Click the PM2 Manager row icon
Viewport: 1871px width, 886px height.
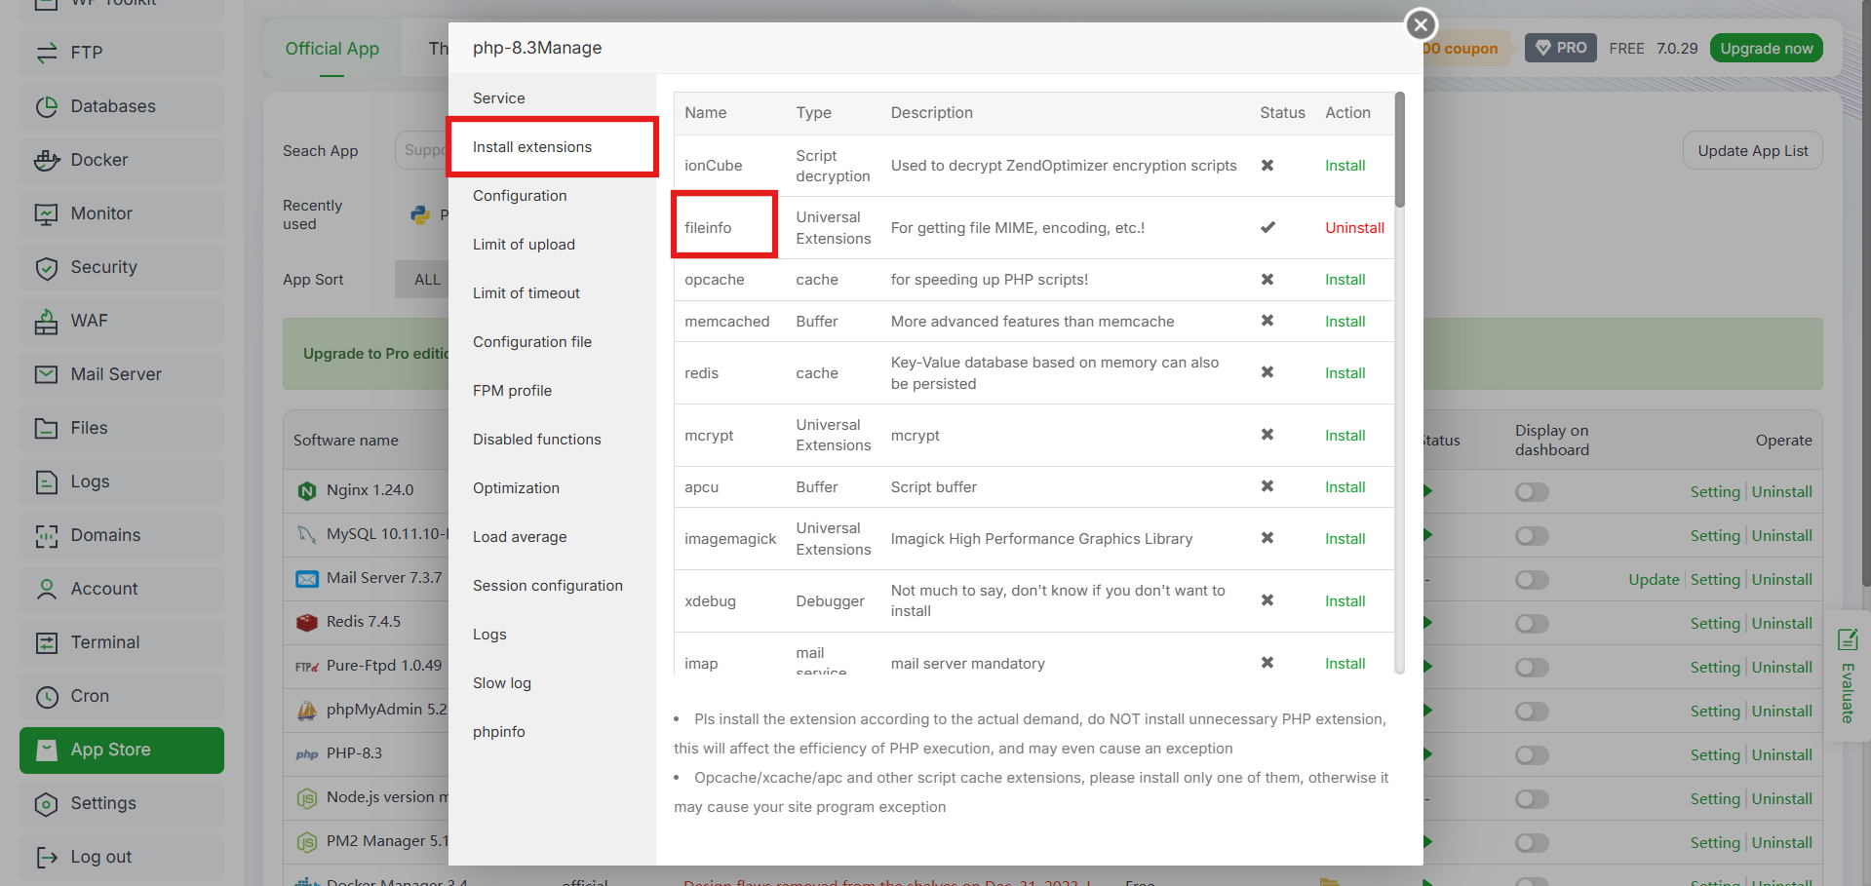(x=307, y=841)
